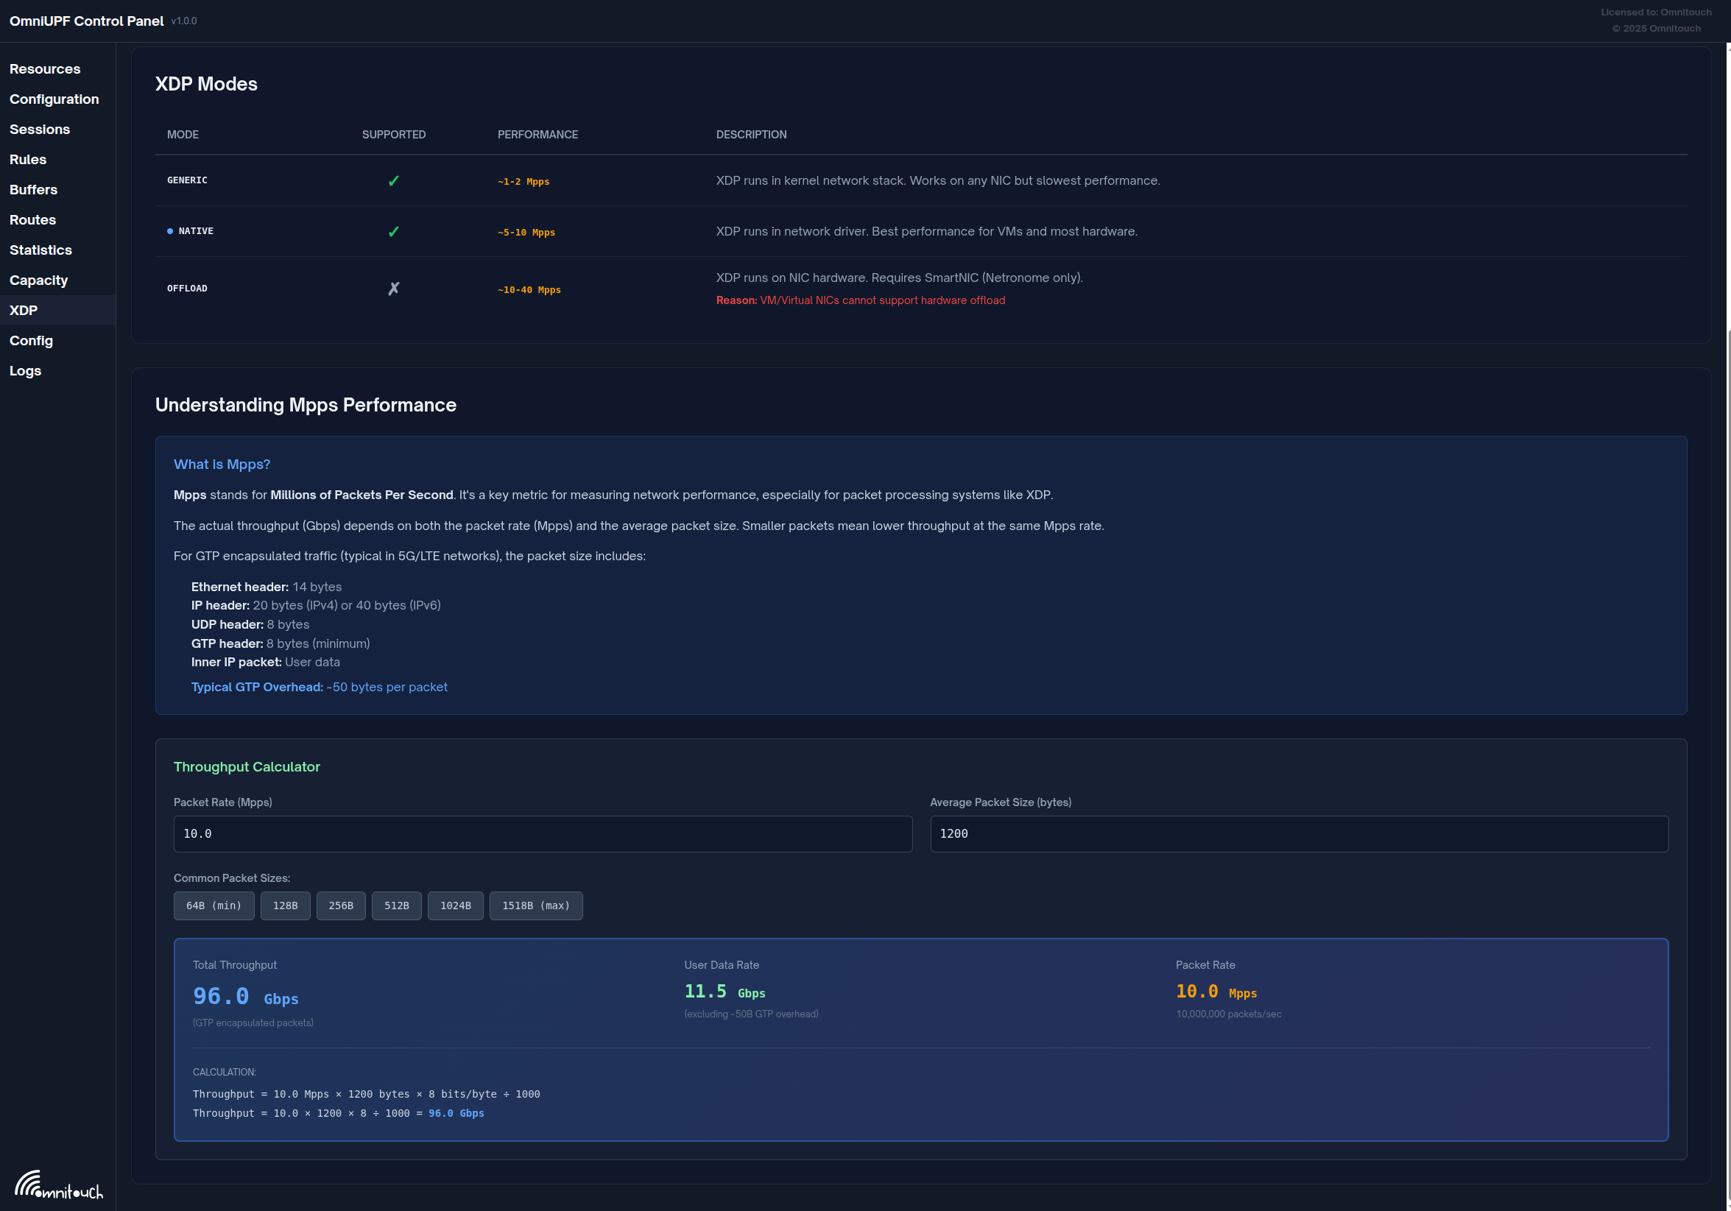Click the X mark in OFFLOAD row
The image size is (1731, 1211).
point(394,289)
